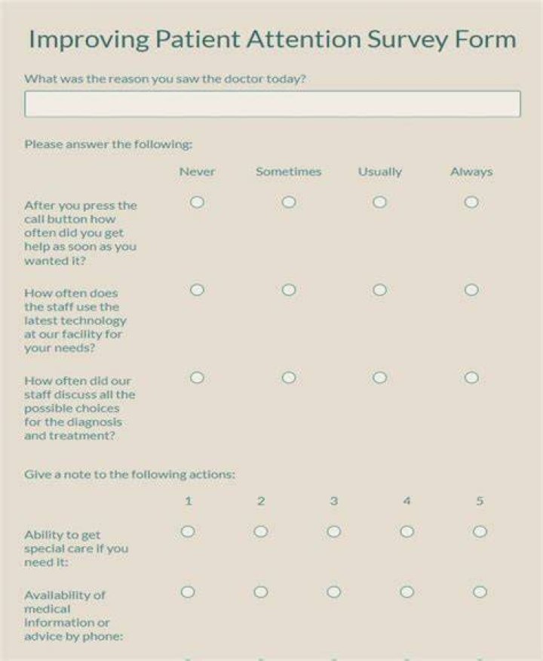Choose Sometimes for latest technology question
The width and height of the screenshot is (543, 661).
tap(289, 290)
